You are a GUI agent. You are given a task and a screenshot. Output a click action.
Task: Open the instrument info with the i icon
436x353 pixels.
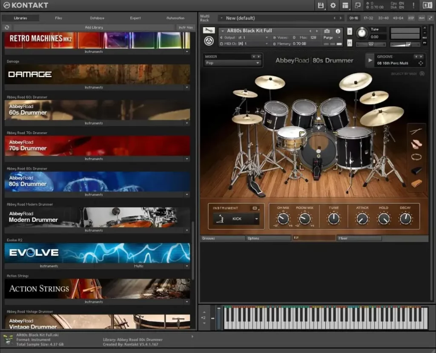pos(338,31)
